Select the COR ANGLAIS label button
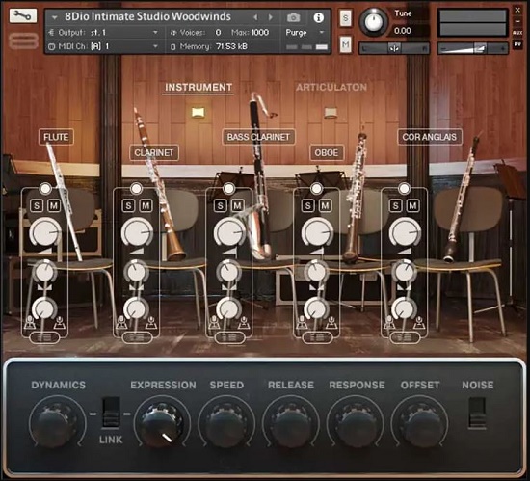Viewport: 530px width, 481px height. coord(429,137)
